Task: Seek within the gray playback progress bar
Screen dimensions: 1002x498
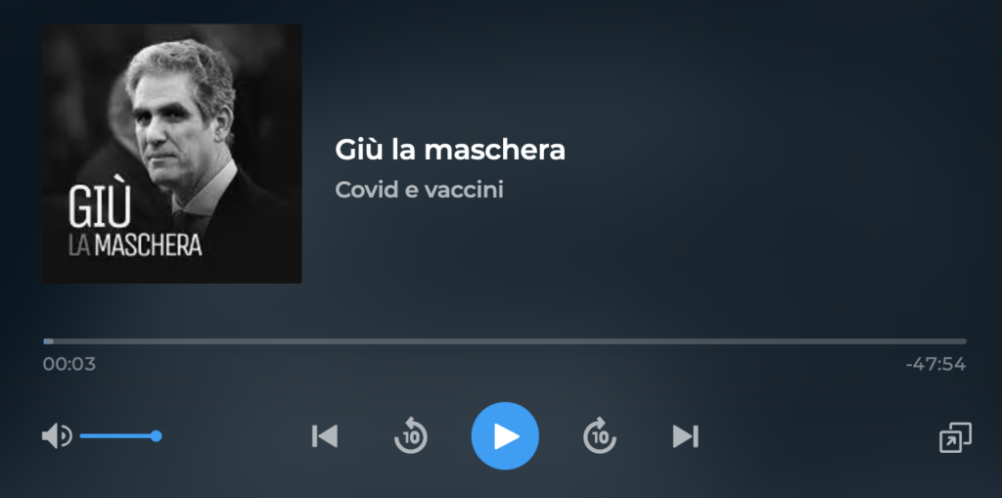Action: (505, 341)
